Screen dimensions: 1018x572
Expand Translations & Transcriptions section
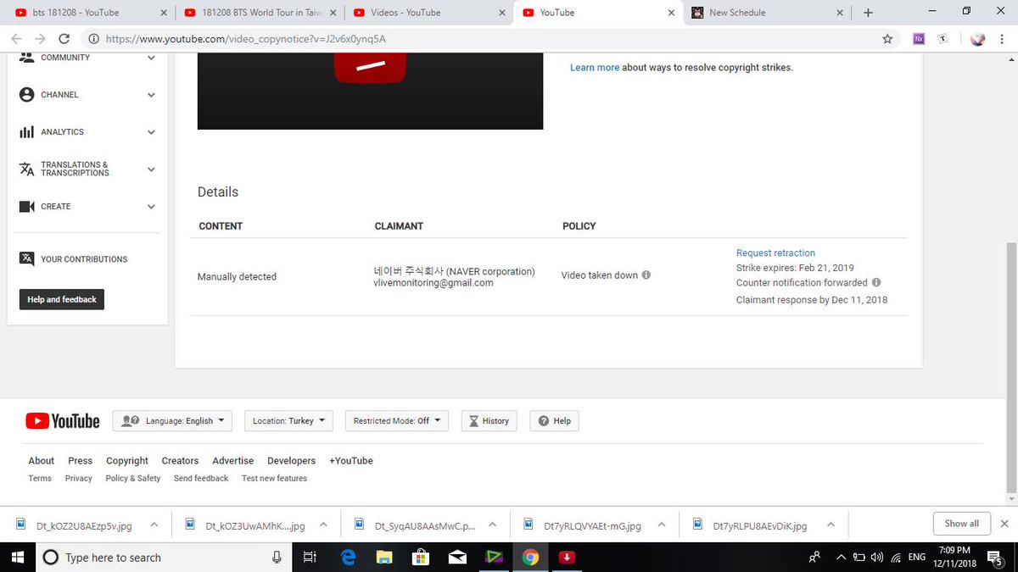click(151, 169)
